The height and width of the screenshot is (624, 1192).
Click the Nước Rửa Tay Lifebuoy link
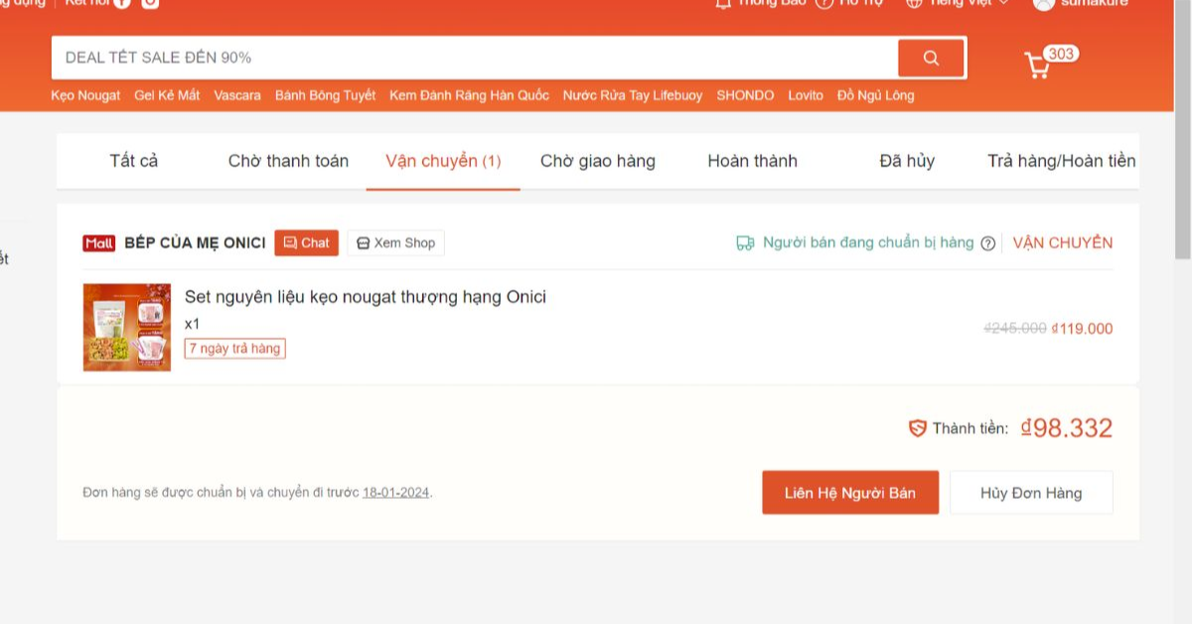(x=632, y=95)
